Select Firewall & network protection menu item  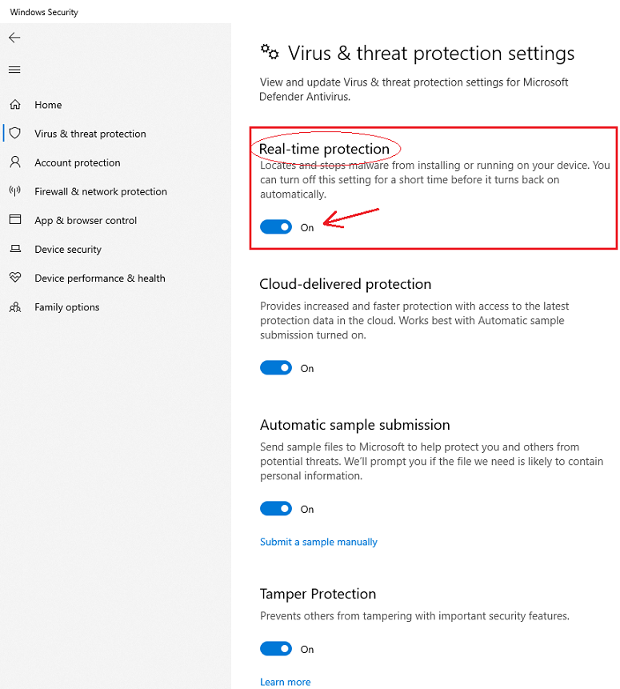(x=101, y=191)
